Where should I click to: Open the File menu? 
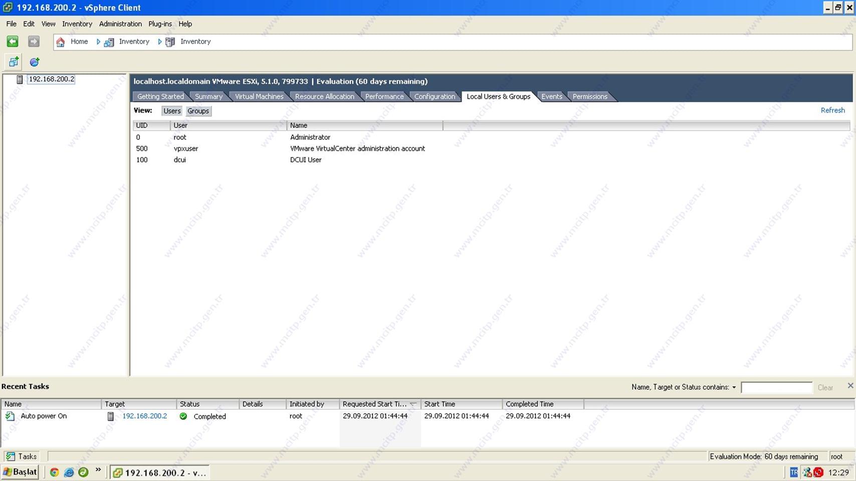[12, 24]
